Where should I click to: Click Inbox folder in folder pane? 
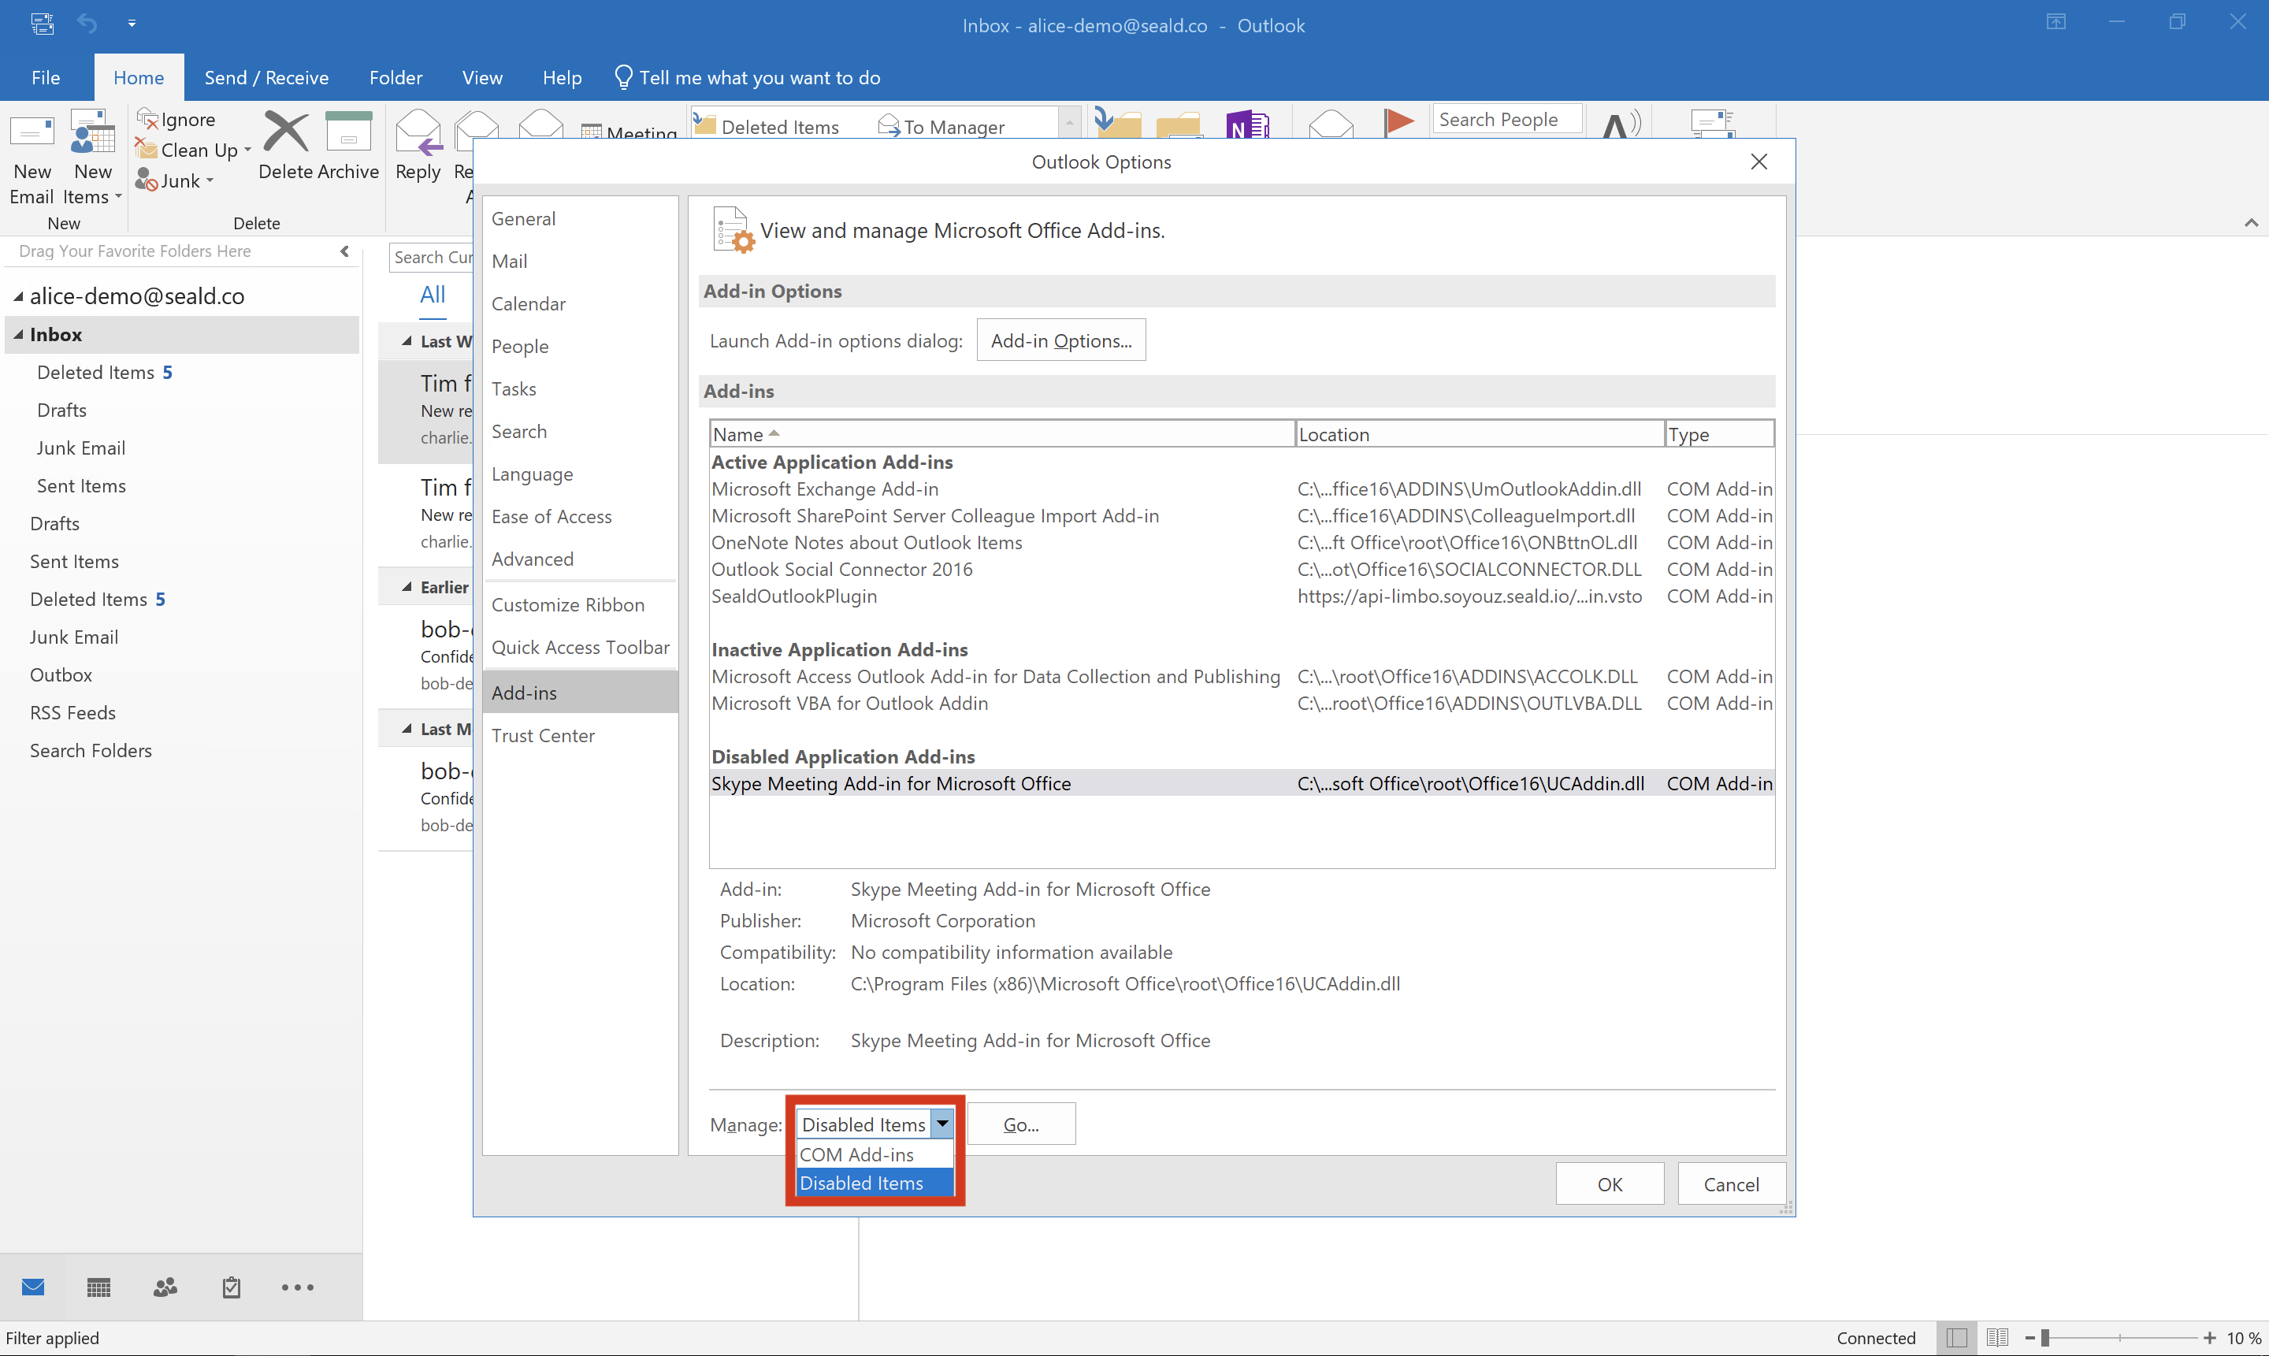(57, 334)
